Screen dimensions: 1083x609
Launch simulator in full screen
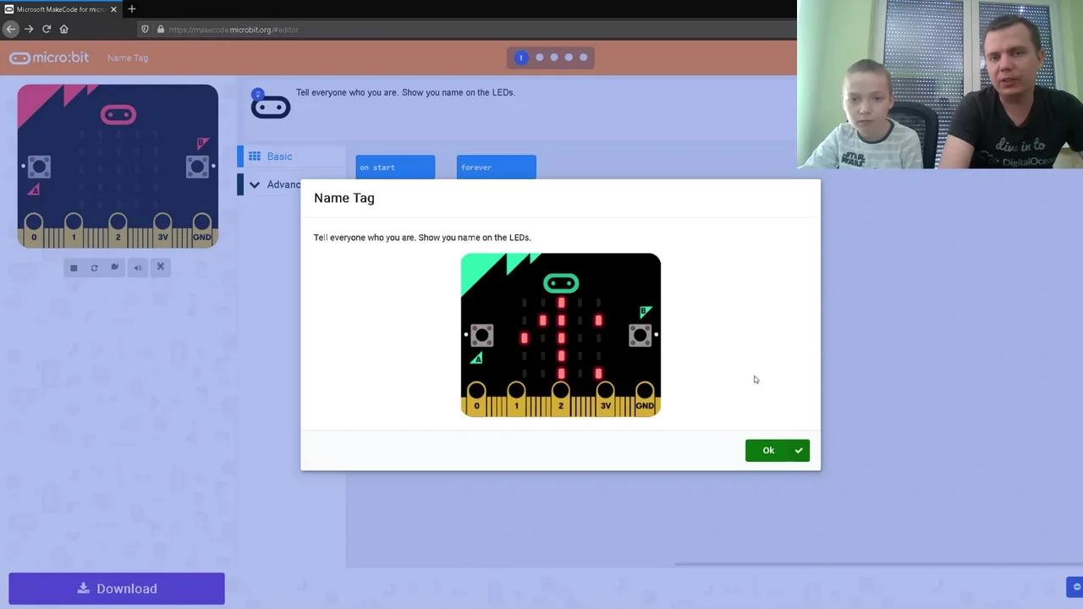pos(160,267)
